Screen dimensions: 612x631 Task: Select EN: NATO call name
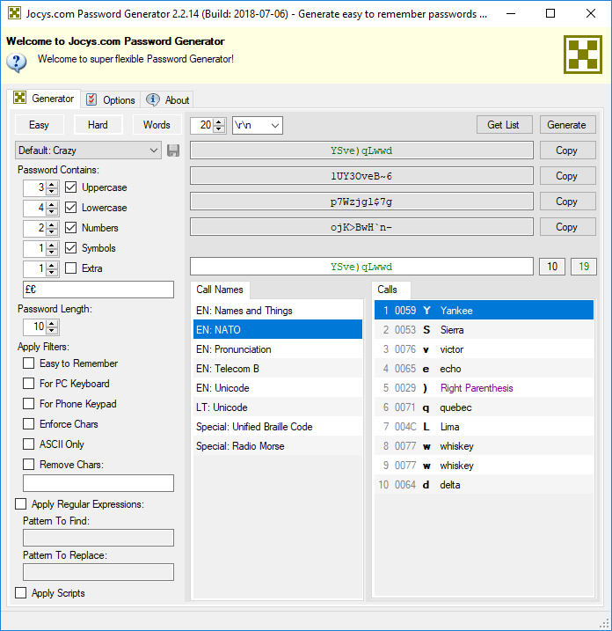(278, 330)
